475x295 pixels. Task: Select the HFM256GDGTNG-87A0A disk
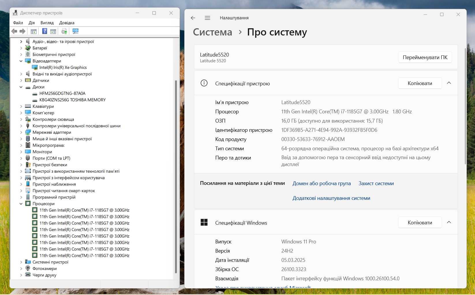pos(62,93)
